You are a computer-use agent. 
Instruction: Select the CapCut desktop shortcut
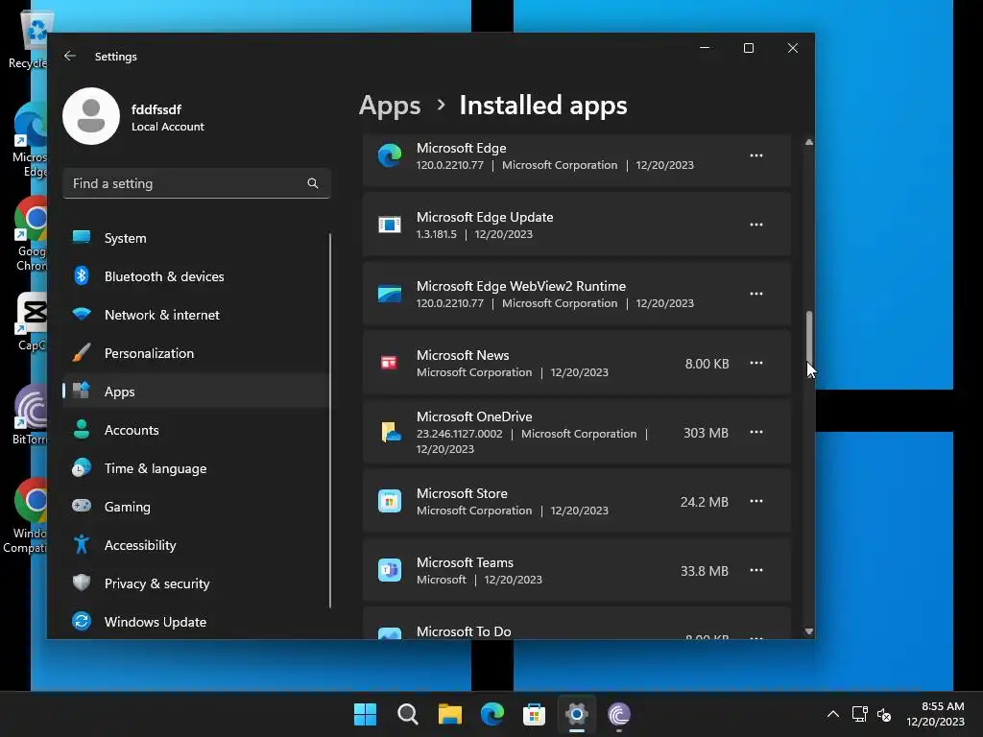coord(32,321)
